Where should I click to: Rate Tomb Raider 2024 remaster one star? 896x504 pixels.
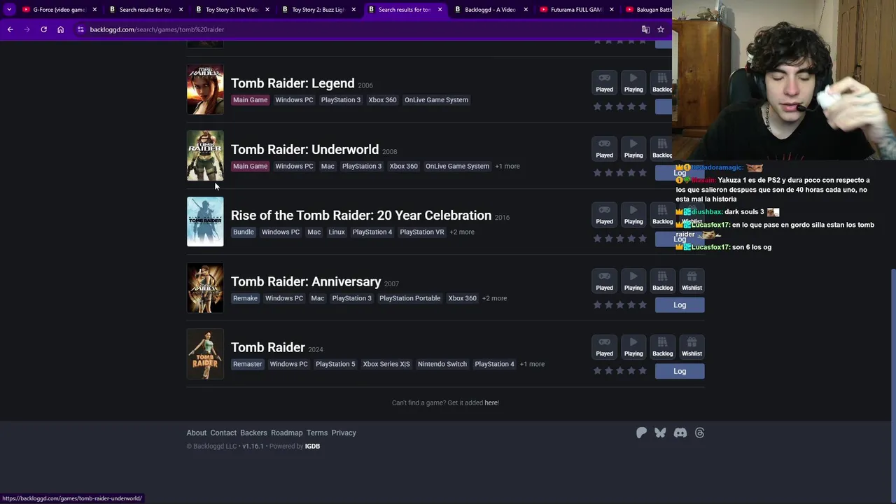tap(597, 371)
